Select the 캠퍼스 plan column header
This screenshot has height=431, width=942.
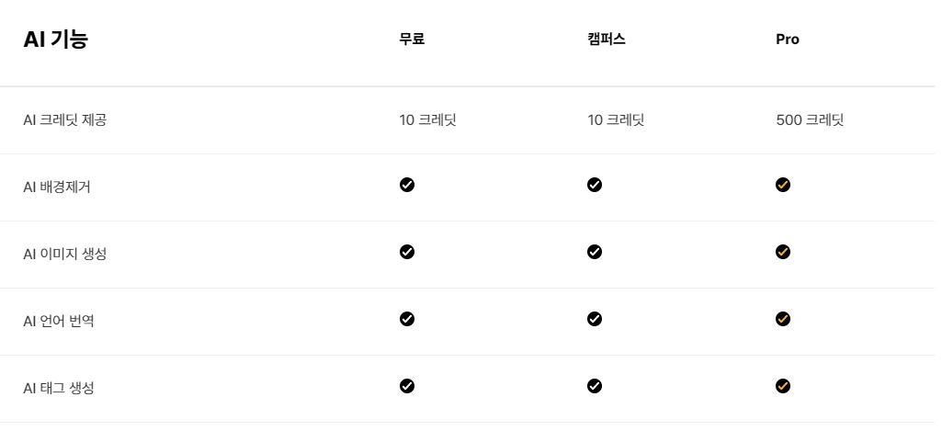coord(607,40)
